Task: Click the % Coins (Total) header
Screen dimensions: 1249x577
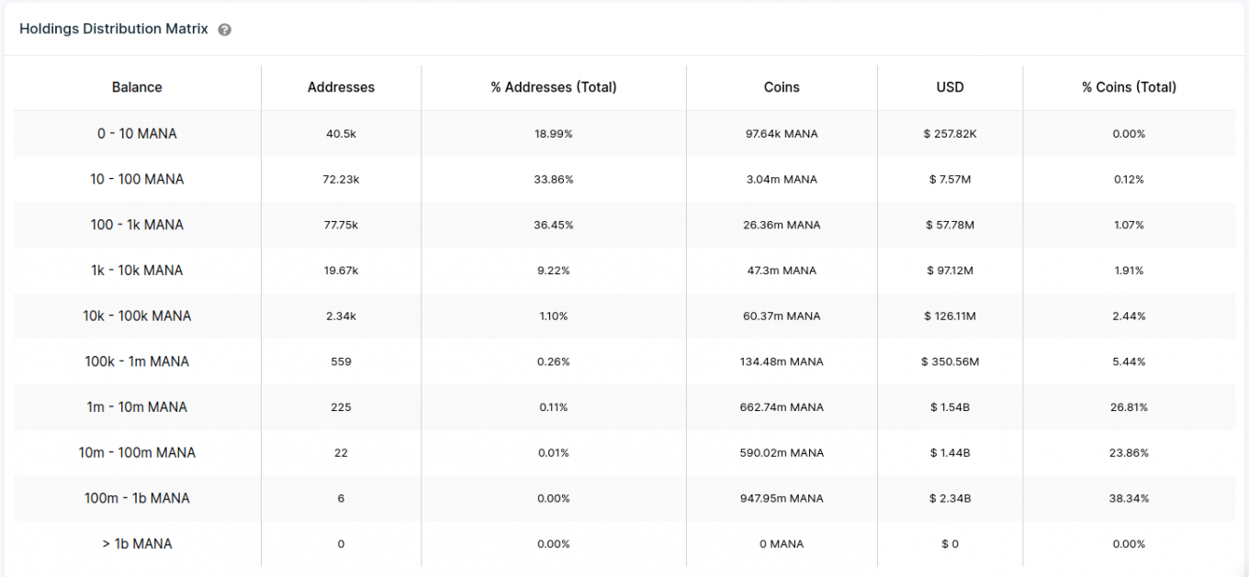Action: coord(1129,87)
